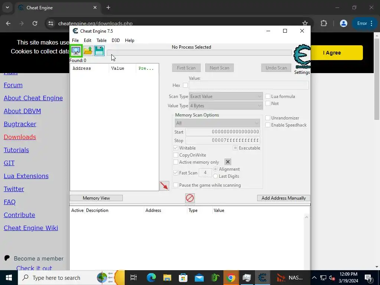Screen dimensions: 380x285
Task: Open the Edit menu
Action: pos(88,40)
